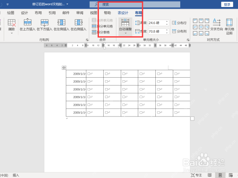
Task: Click the last row 2009/1/1 cell
Action: click(76, 113)
